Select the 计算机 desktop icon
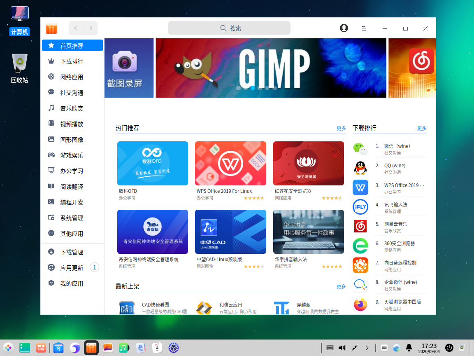474x356 pixels. coord(20,21)
